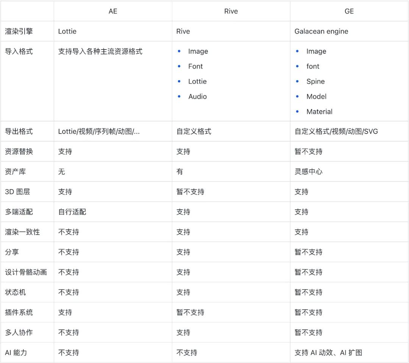Select the "渲染一致性" row label

(22, 232)
